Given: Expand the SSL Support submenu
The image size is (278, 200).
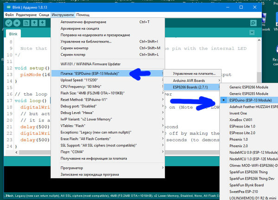Looking at the screenshot, I should [x=108, y=145].
